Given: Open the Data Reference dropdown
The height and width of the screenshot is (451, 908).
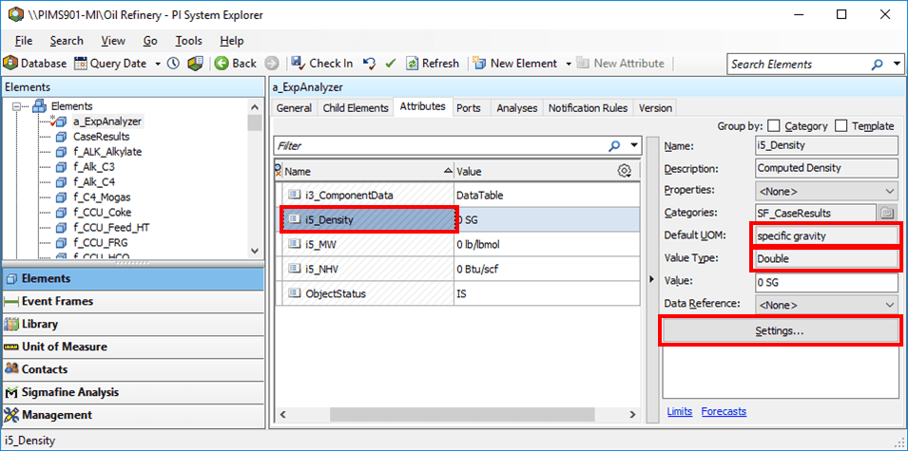Looking at the screenshot, I should tap(826, 305).
